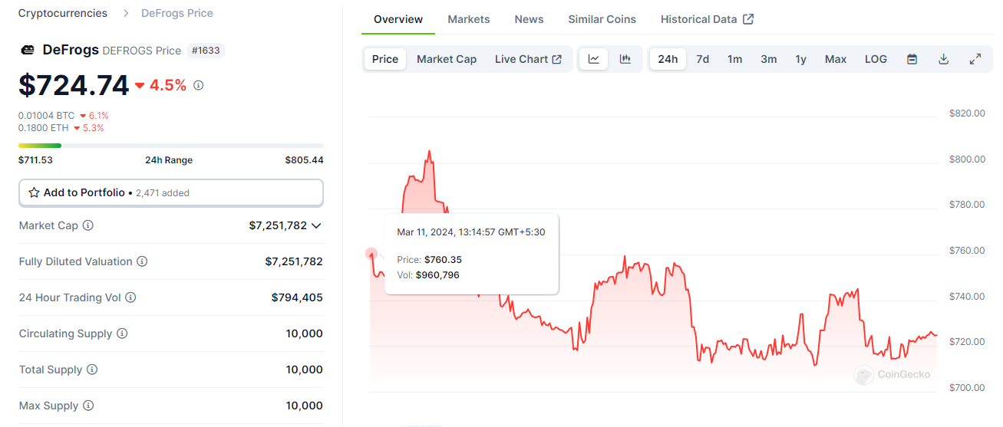Show Total Supply info icon

92,370
